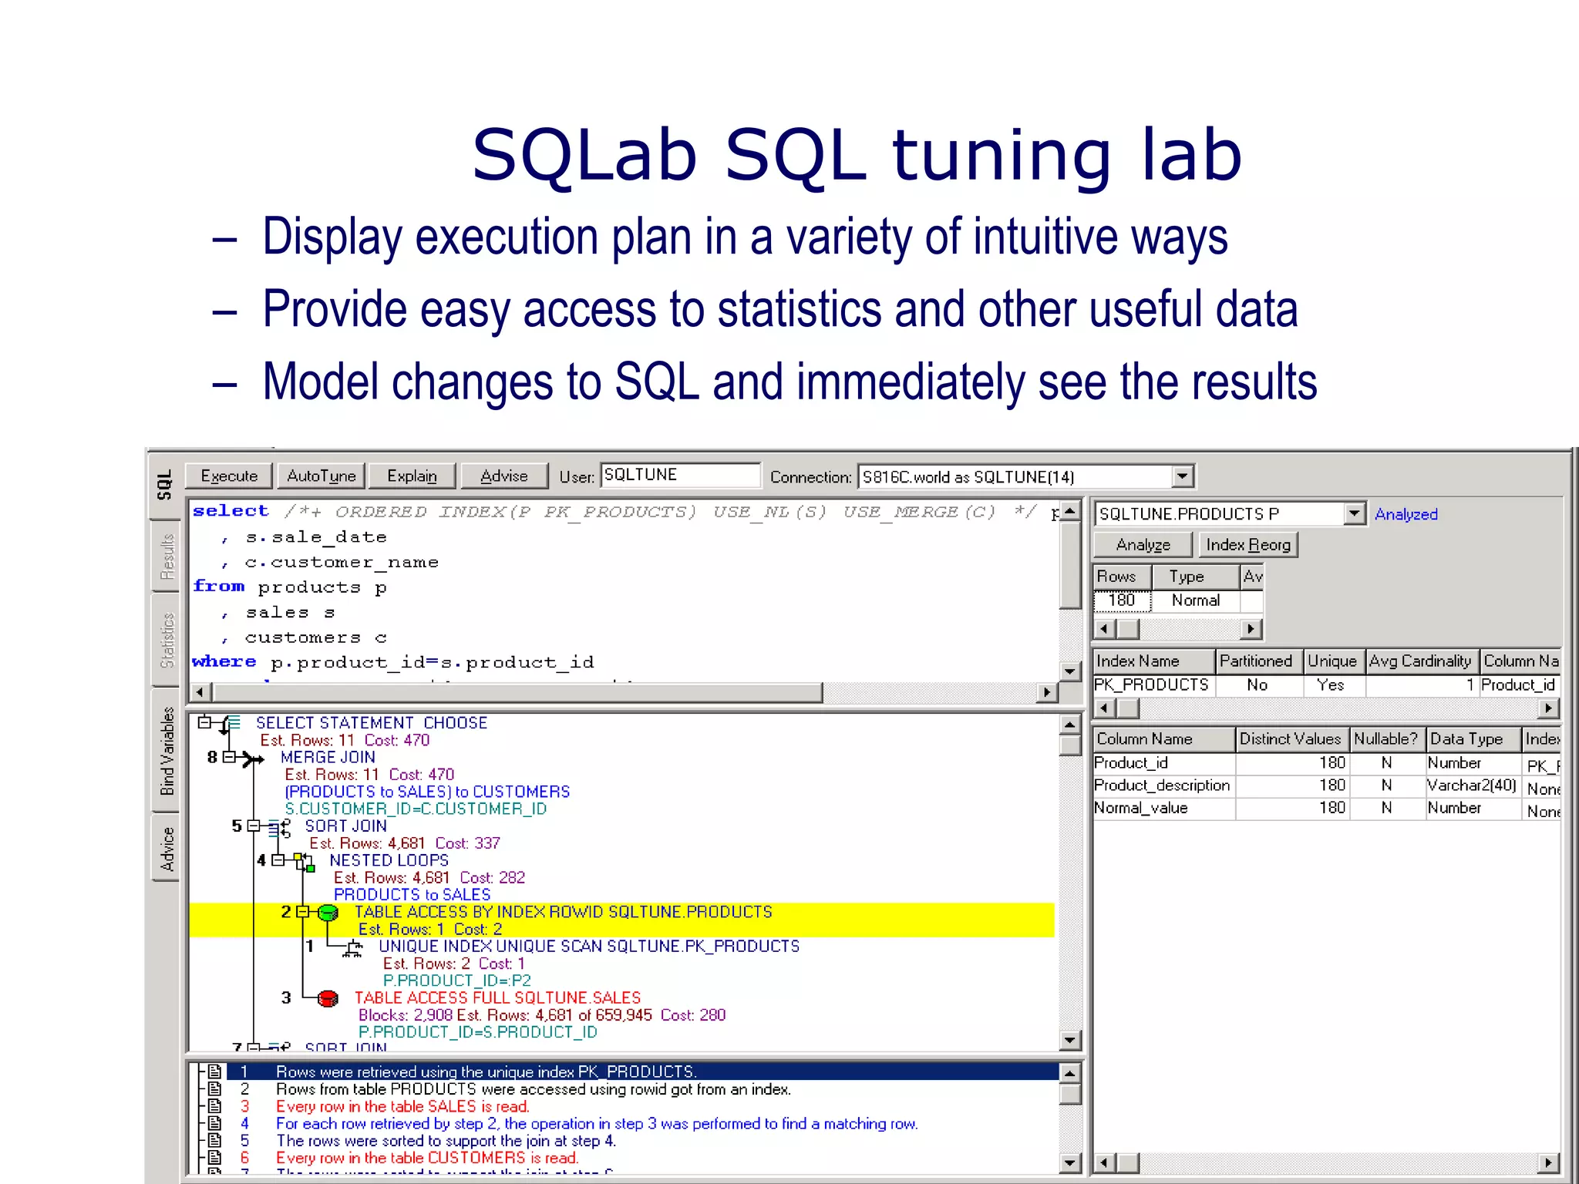Click the Nullable? column header
Image resolution: width=1579 pixels, height=1184 pixels.
(x=1386, y=738)
